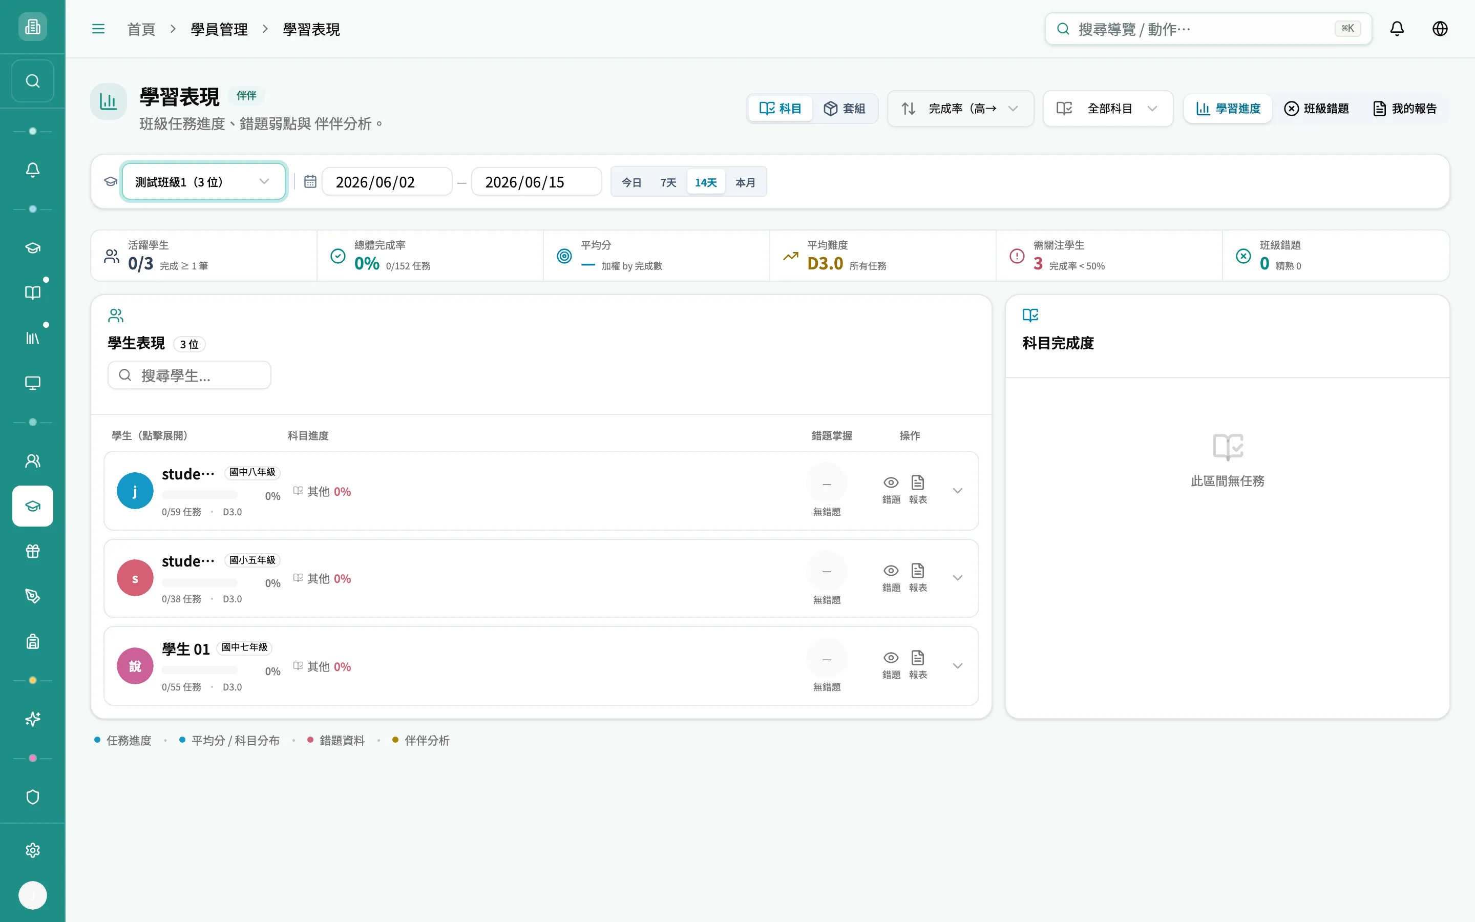The image size is (1475, 922).
Task: Go to 學員管理 breadcrumb
Action: (219, 29)
